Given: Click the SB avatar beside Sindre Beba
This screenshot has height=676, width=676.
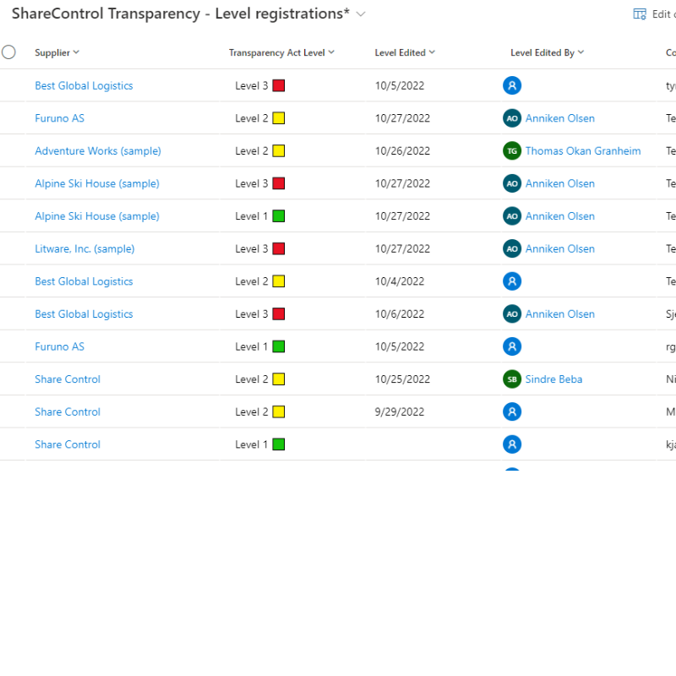Looking at the screenshot, I should (x=512, y=379).
